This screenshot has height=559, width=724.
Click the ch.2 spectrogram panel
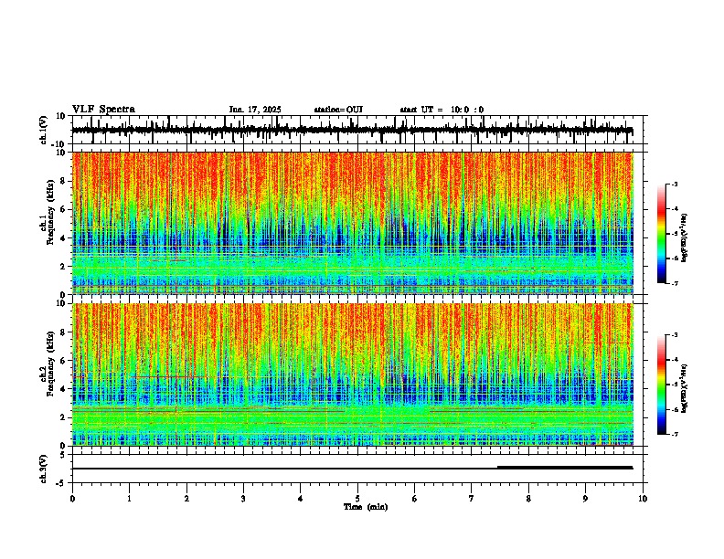click(x=353, y=374)
